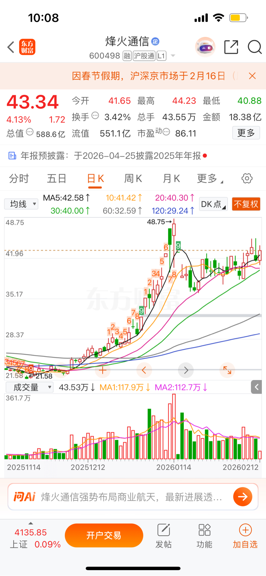Expand chart to fullscreen
This screenshot has height=576, width=266.
[x=227, y=370]
